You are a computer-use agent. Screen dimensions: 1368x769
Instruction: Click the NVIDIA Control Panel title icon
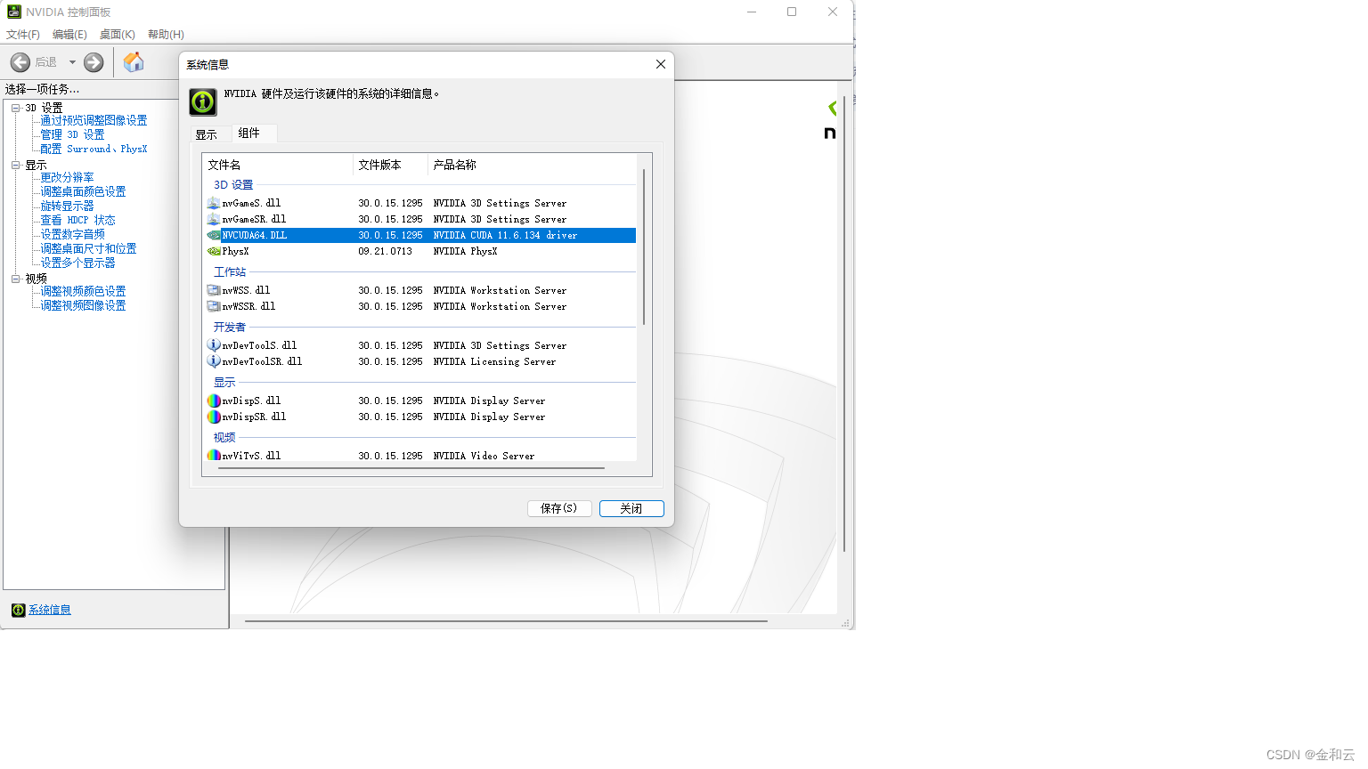click(x=14, y=12)
